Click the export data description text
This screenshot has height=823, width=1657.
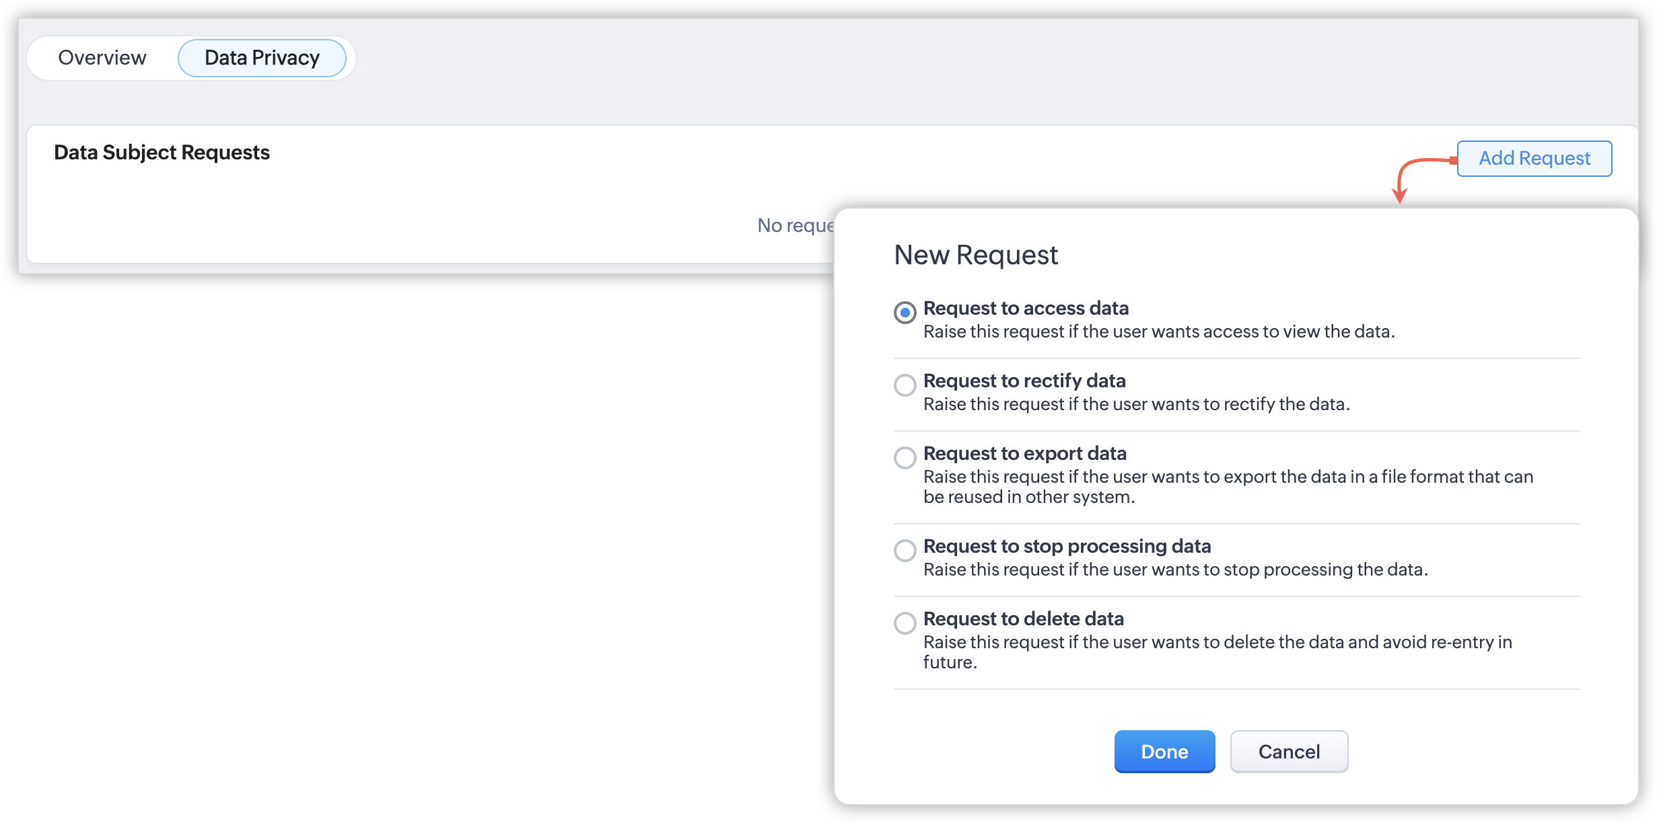[1228, 486]
